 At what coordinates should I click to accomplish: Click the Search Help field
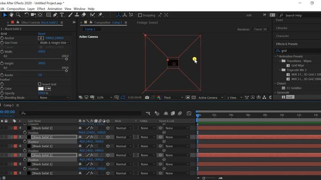(x=300, y=15)
